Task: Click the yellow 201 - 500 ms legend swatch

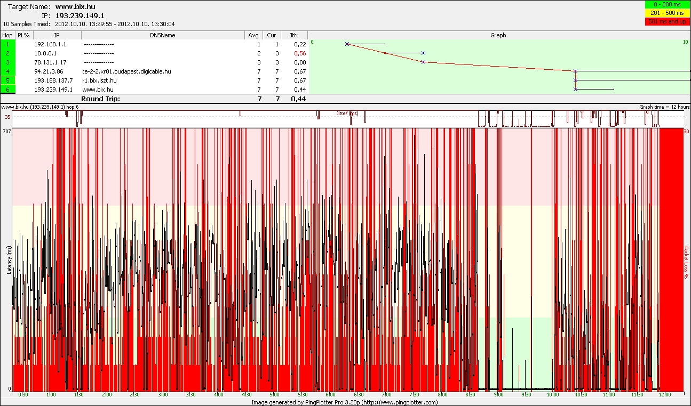Action: pos(667,13)
